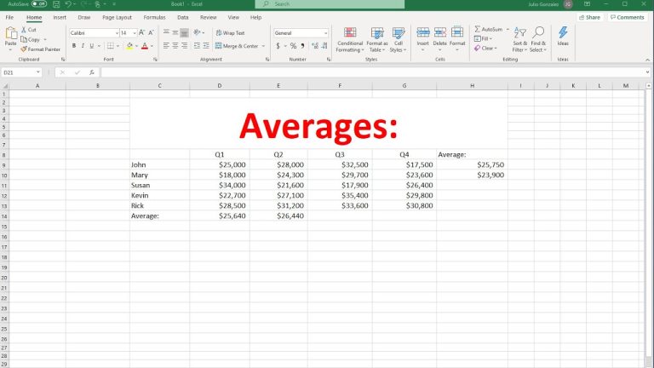Select the cell containing $25,640
Screen dimensions: 654x368
pos(220,216)
